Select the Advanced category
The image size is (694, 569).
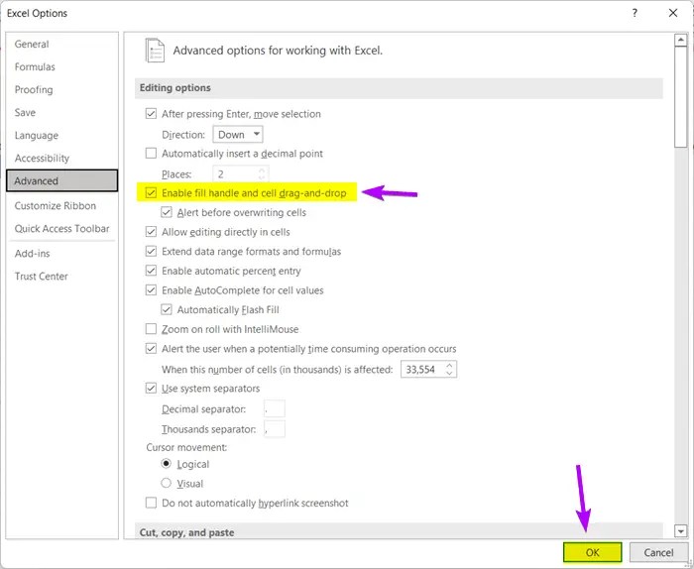point(61,180)
